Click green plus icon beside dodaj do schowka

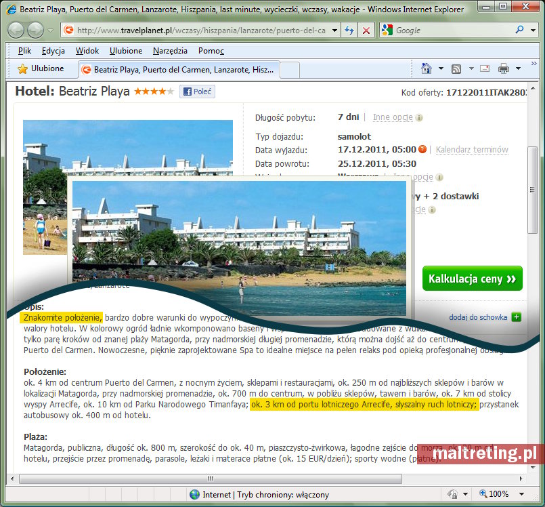click(516, 317)
